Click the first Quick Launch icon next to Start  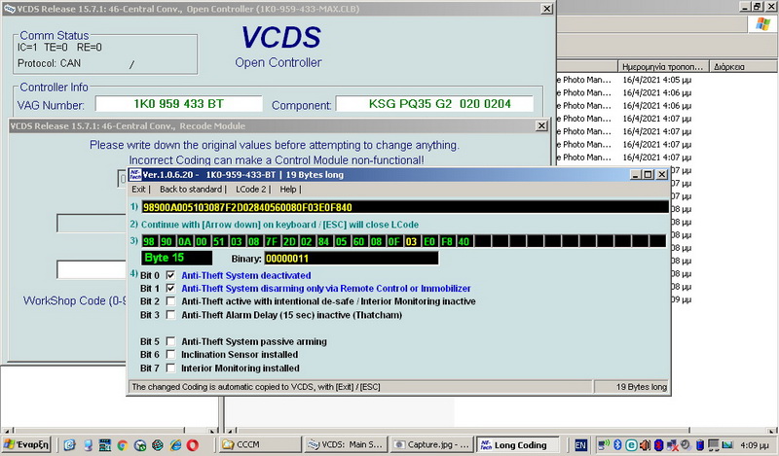pyautogui.click(x=69, y=445)
